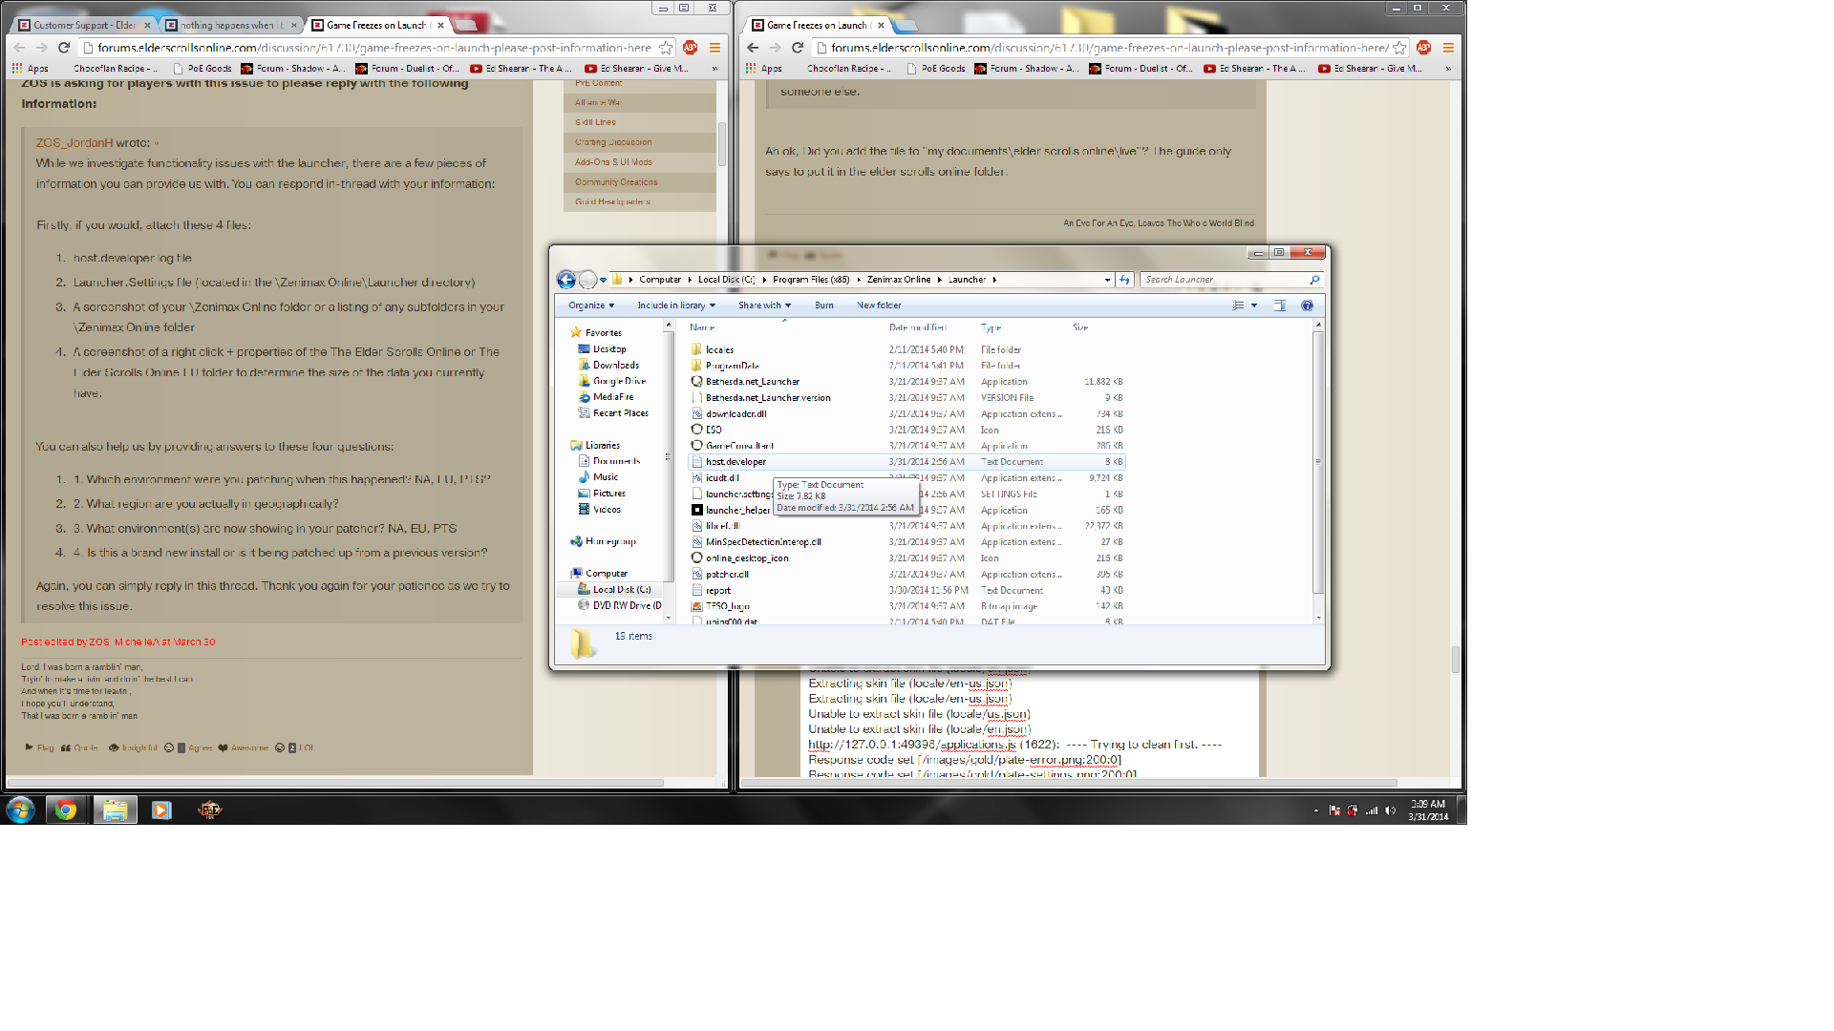Select GameConsultant application
1834x1031 pixels.
[739, 446]
